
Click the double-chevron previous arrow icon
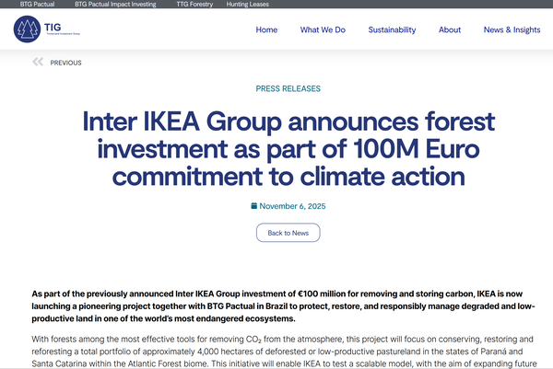(x=38, y=63)
